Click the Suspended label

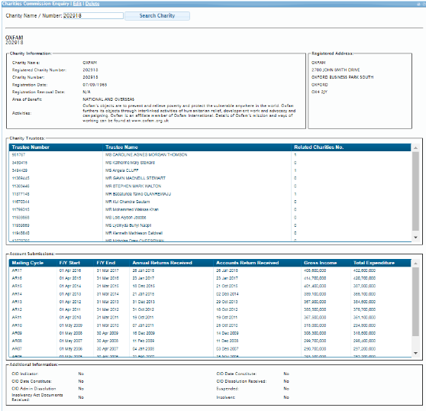point(228,389)
